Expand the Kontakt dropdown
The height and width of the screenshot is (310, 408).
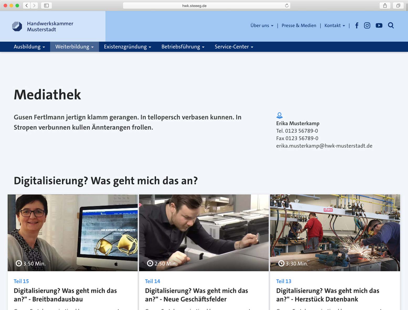335,25
